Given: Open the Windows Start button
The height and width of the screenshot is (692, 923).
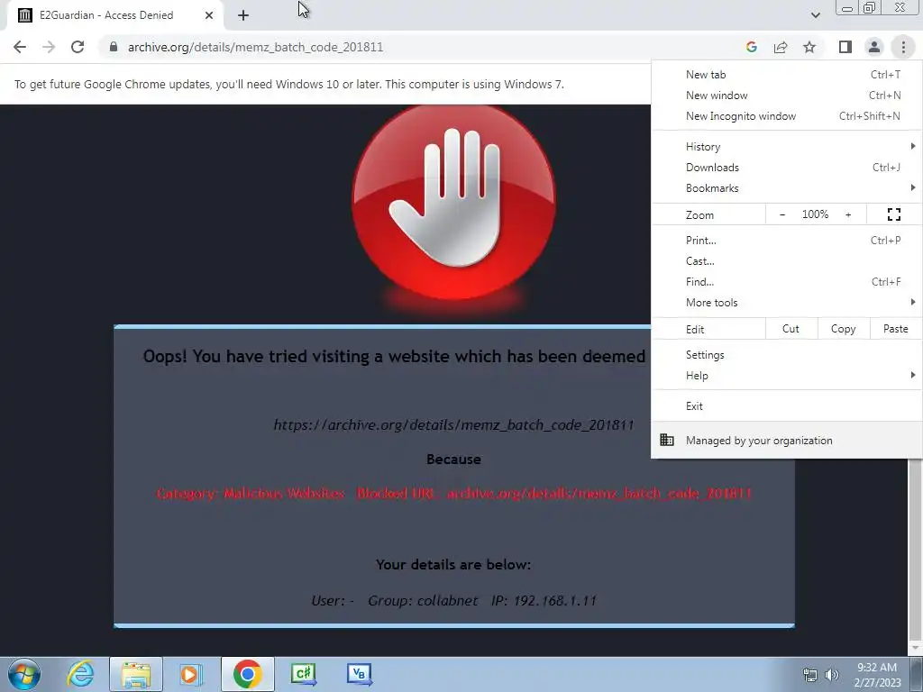Looking at the screenshot, I should (x=23, y=674).
